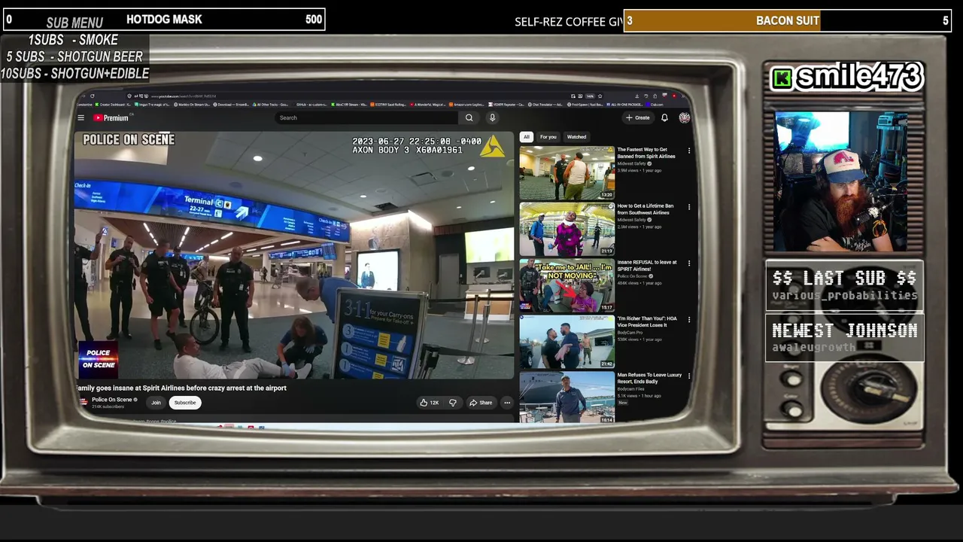The width and height of the screenshot is (963, 542).
Task: Select the All filter chip
Action: coord(527,137)
